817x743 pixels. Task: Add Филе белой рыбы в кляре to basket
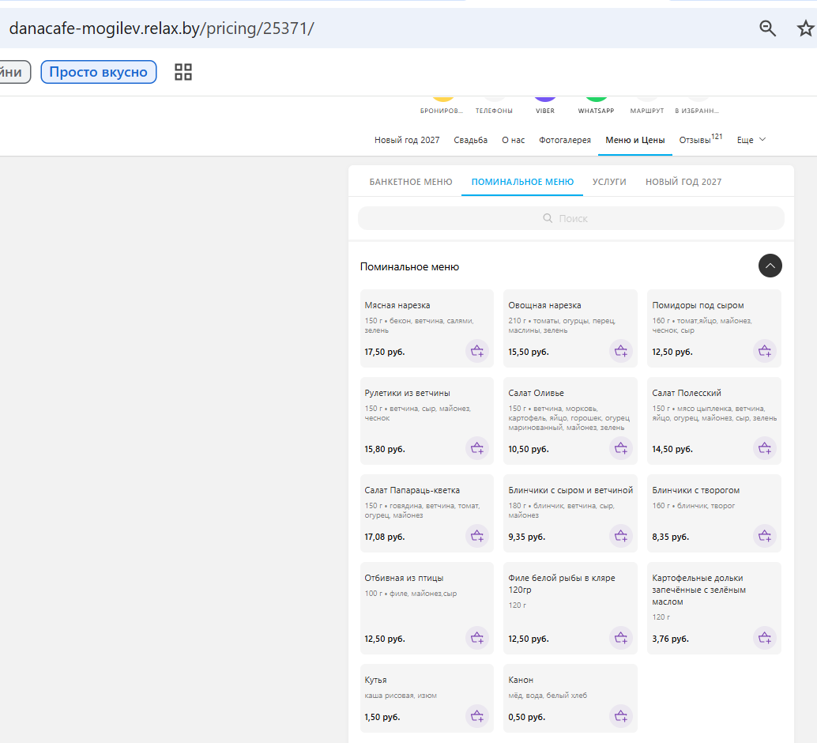(621, 638)
